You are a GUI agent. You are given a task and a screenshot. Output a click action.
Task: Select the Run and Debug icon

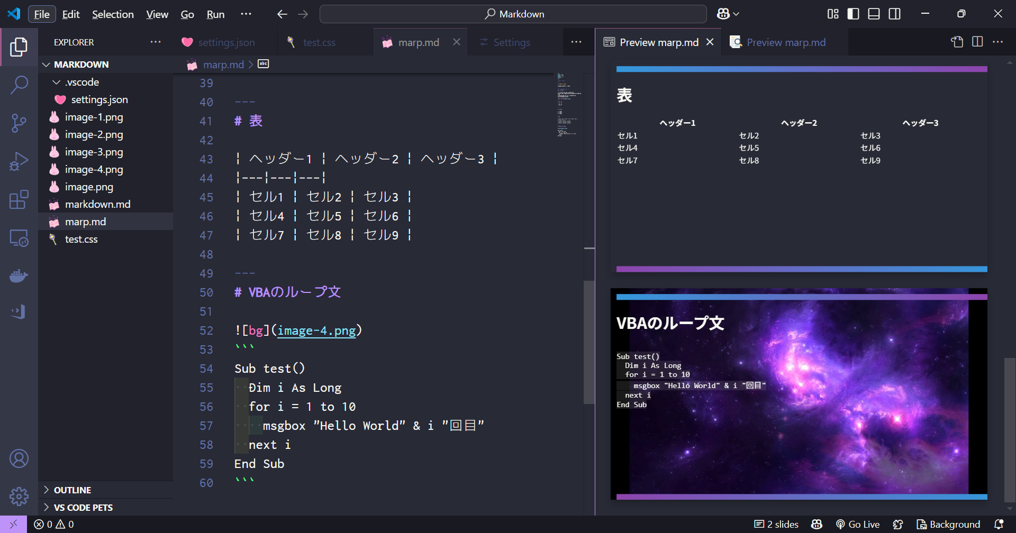[19, 161]
